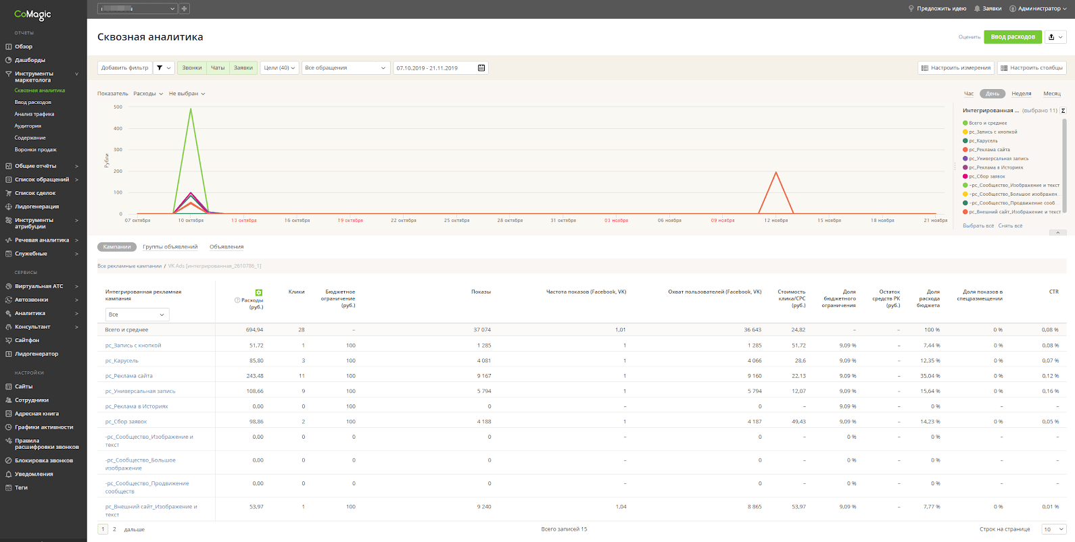Open pc_Запись с кнопкой campaign link
Image resolution: width=1075 pixels, height=542 pixels.
(x=133, y=346)
